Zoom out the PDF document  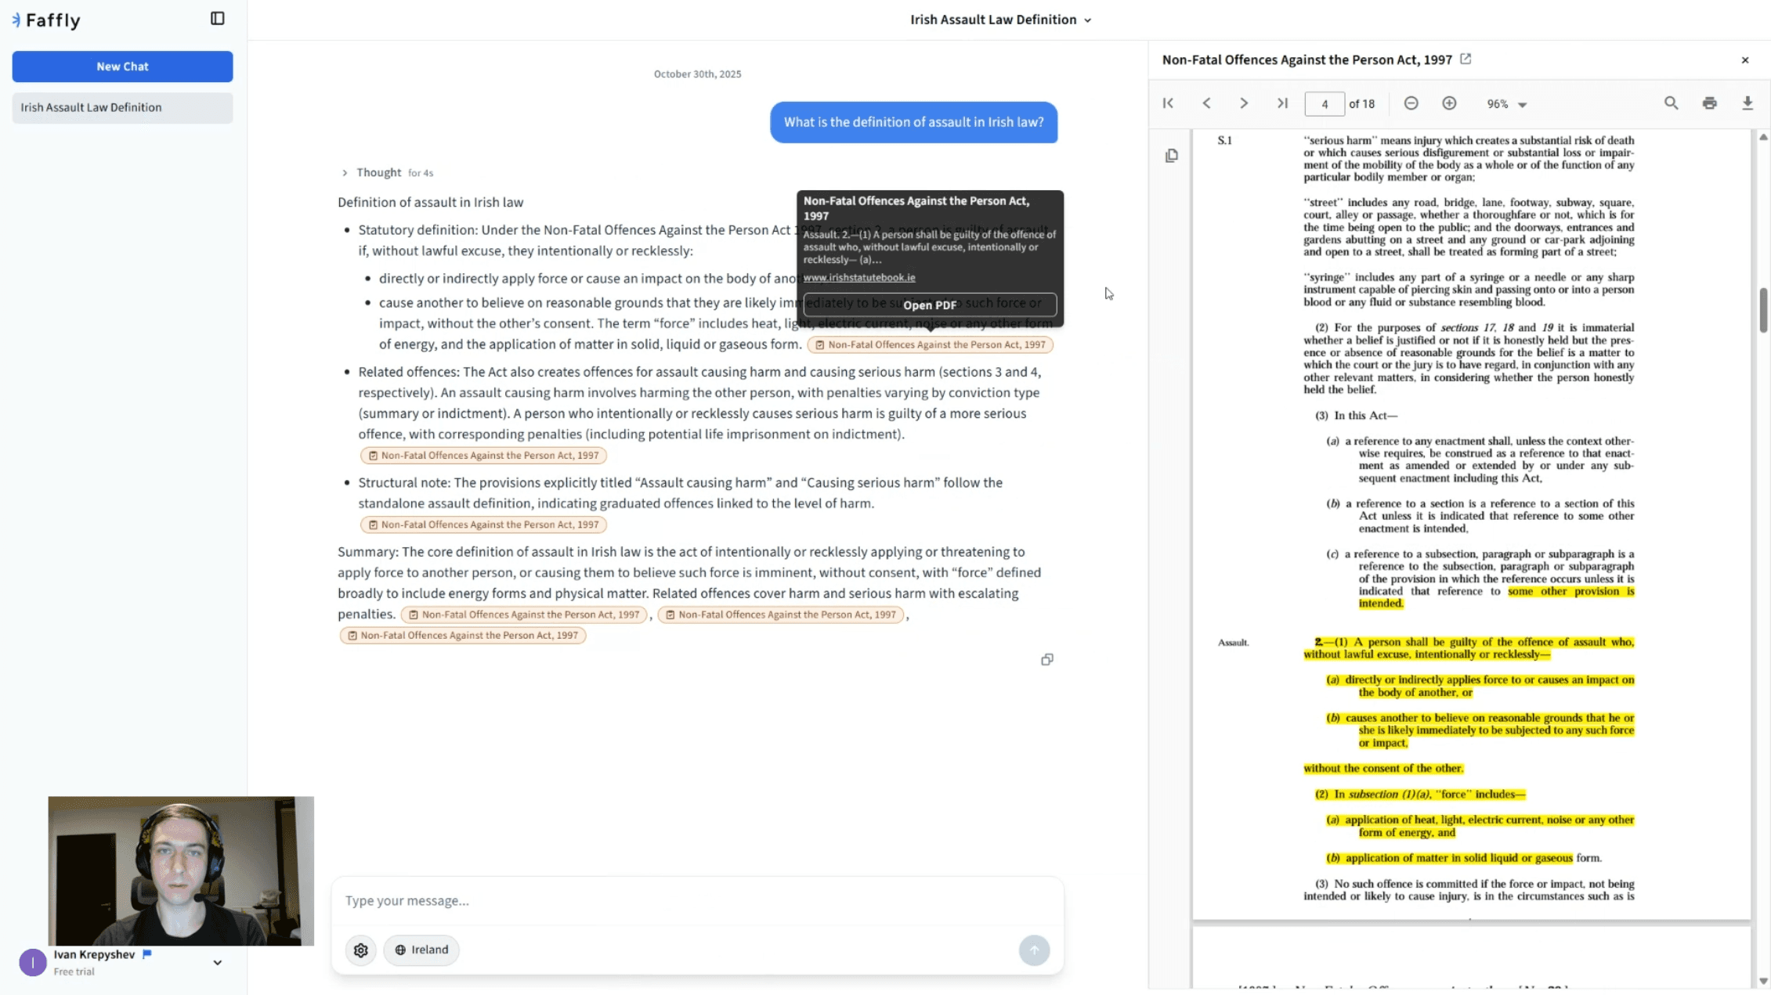point(1411,103)
